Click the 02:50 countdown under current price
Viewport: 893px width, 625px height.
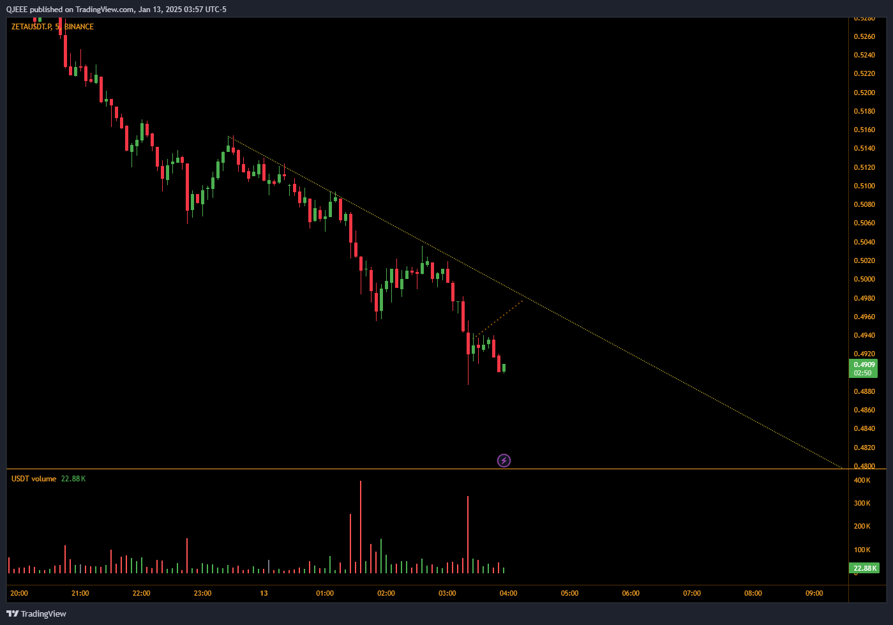pos(863,373)
